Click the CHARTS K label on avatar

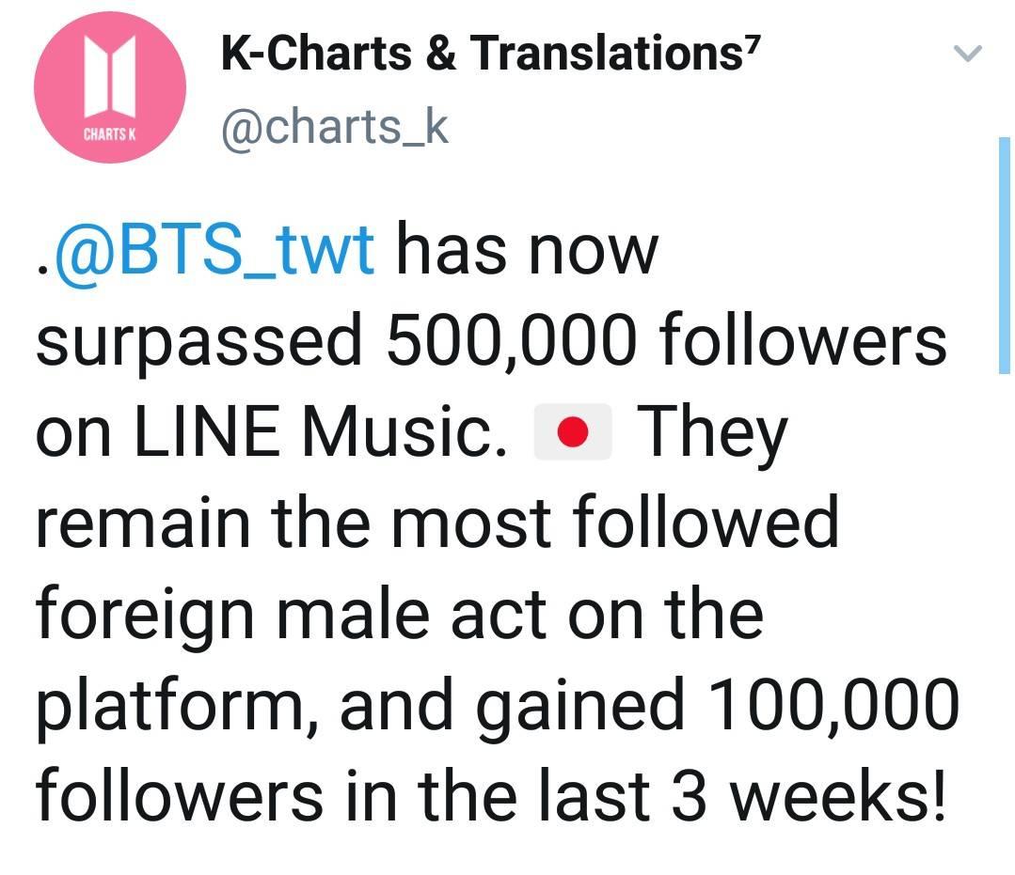pyautogui.click(x=110, y=134)
